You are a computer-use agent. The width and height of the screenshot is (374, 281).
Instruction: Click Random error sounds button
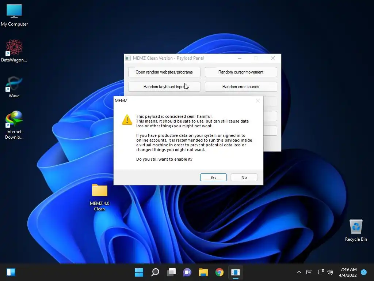(x=241, y=87)
